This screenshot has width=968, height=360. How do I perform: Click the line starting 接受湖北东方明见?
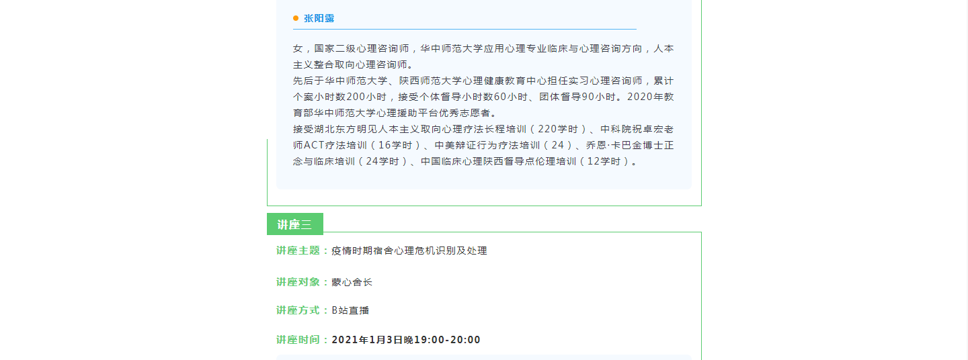click(483, 129)
